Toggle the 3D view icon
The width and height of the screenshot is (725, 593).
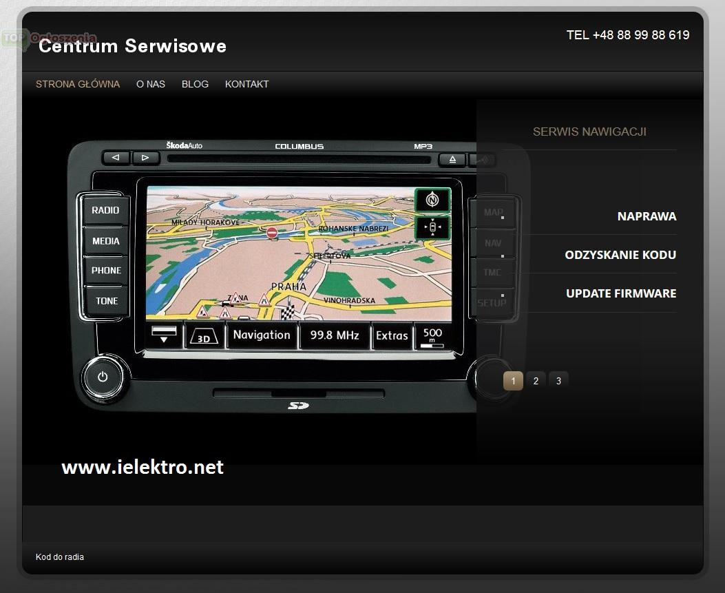tap(204, 336)
